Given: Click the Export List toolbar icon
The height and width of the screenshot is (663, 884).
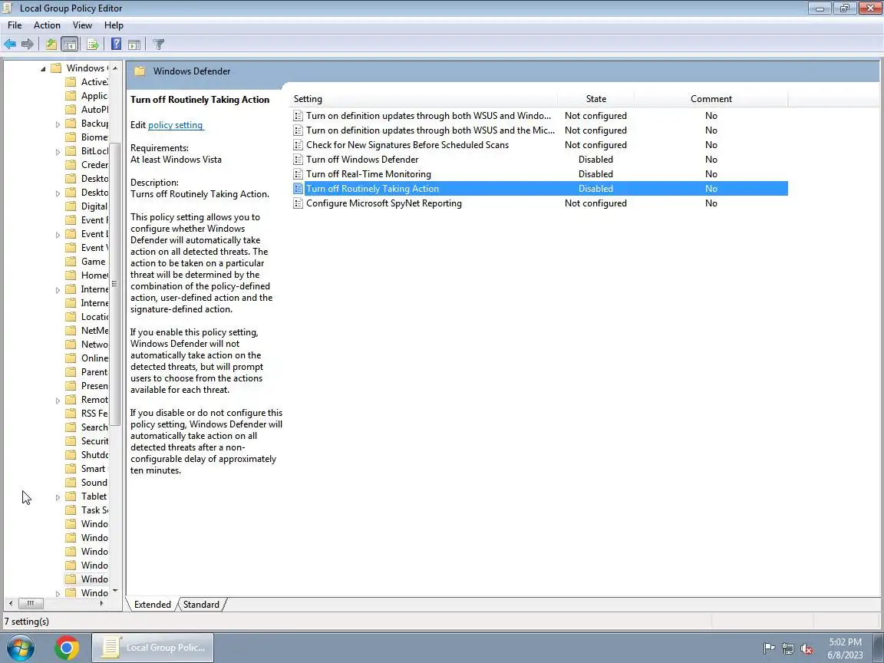Looking at the screenshot, I should click(x=92, y=44).
